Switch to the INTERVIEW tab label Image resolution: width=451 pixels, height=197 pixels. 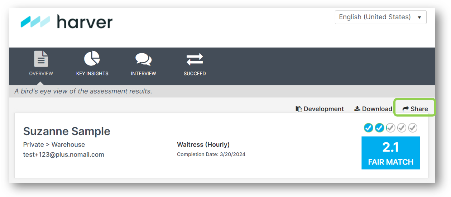143,74
